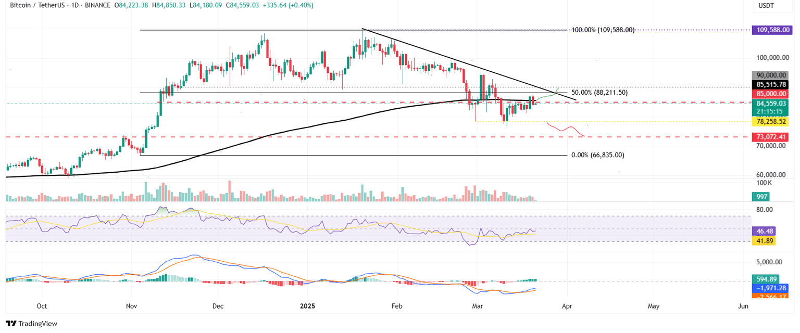
Task: Click the current price tag 84,559.03
Action: pyautogui.click(x=772, y=104)
